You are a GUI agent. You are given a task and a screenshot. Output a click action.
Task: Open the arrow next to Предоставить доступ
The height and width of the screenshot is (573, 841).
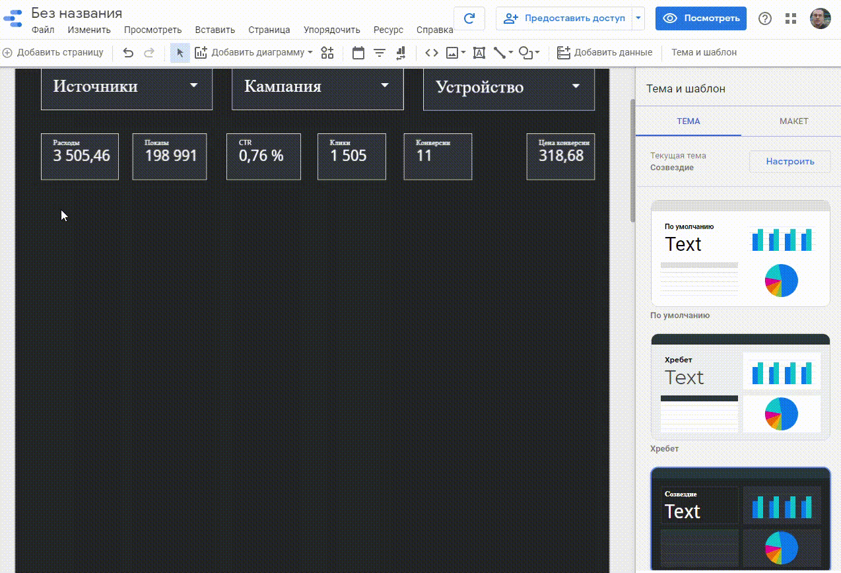[x=638, y=18]
